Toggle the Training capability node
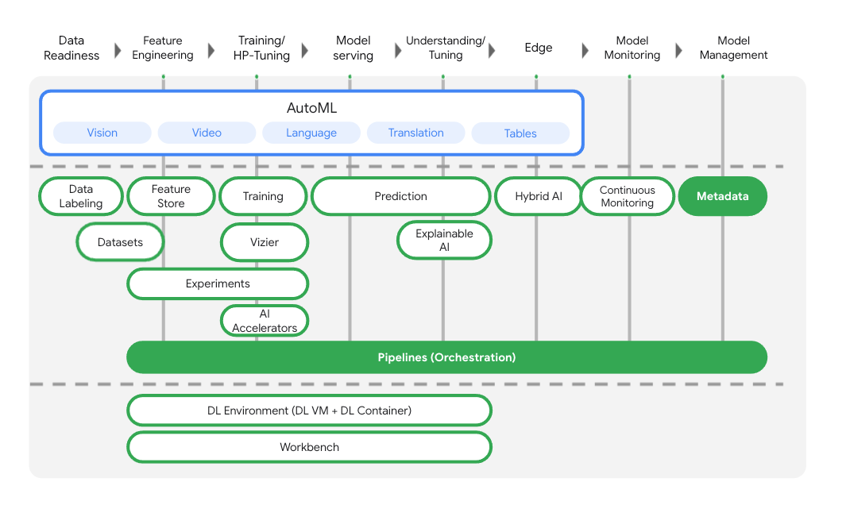 263,195
